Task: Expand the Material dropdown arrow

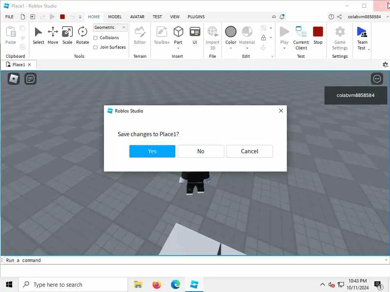Action: coord(247,48)
